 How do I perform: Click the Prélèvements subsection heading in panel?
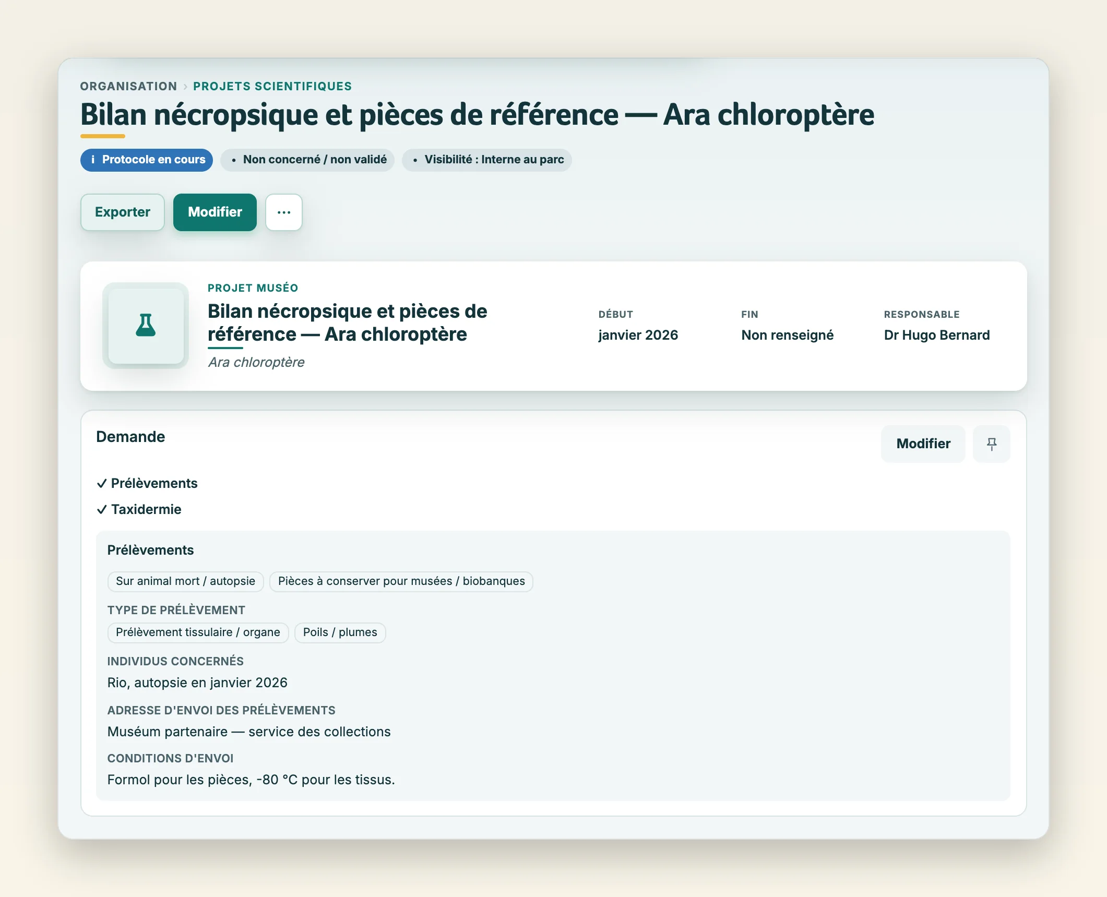click(x=150, y=551)
